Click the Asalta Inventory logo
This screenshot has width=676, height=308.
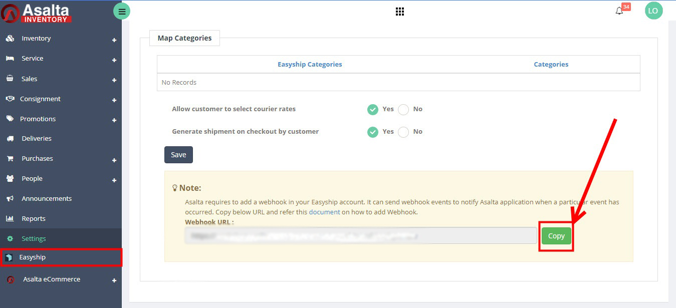[x=36, y=14]
